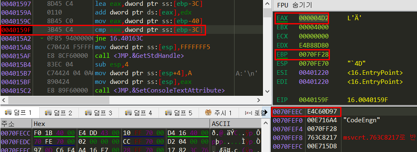The width and height of the screenshot is (417, 152).
Task: Click the disassembly horizontal scrollbar thumb
Action: [x=59, y=100]
